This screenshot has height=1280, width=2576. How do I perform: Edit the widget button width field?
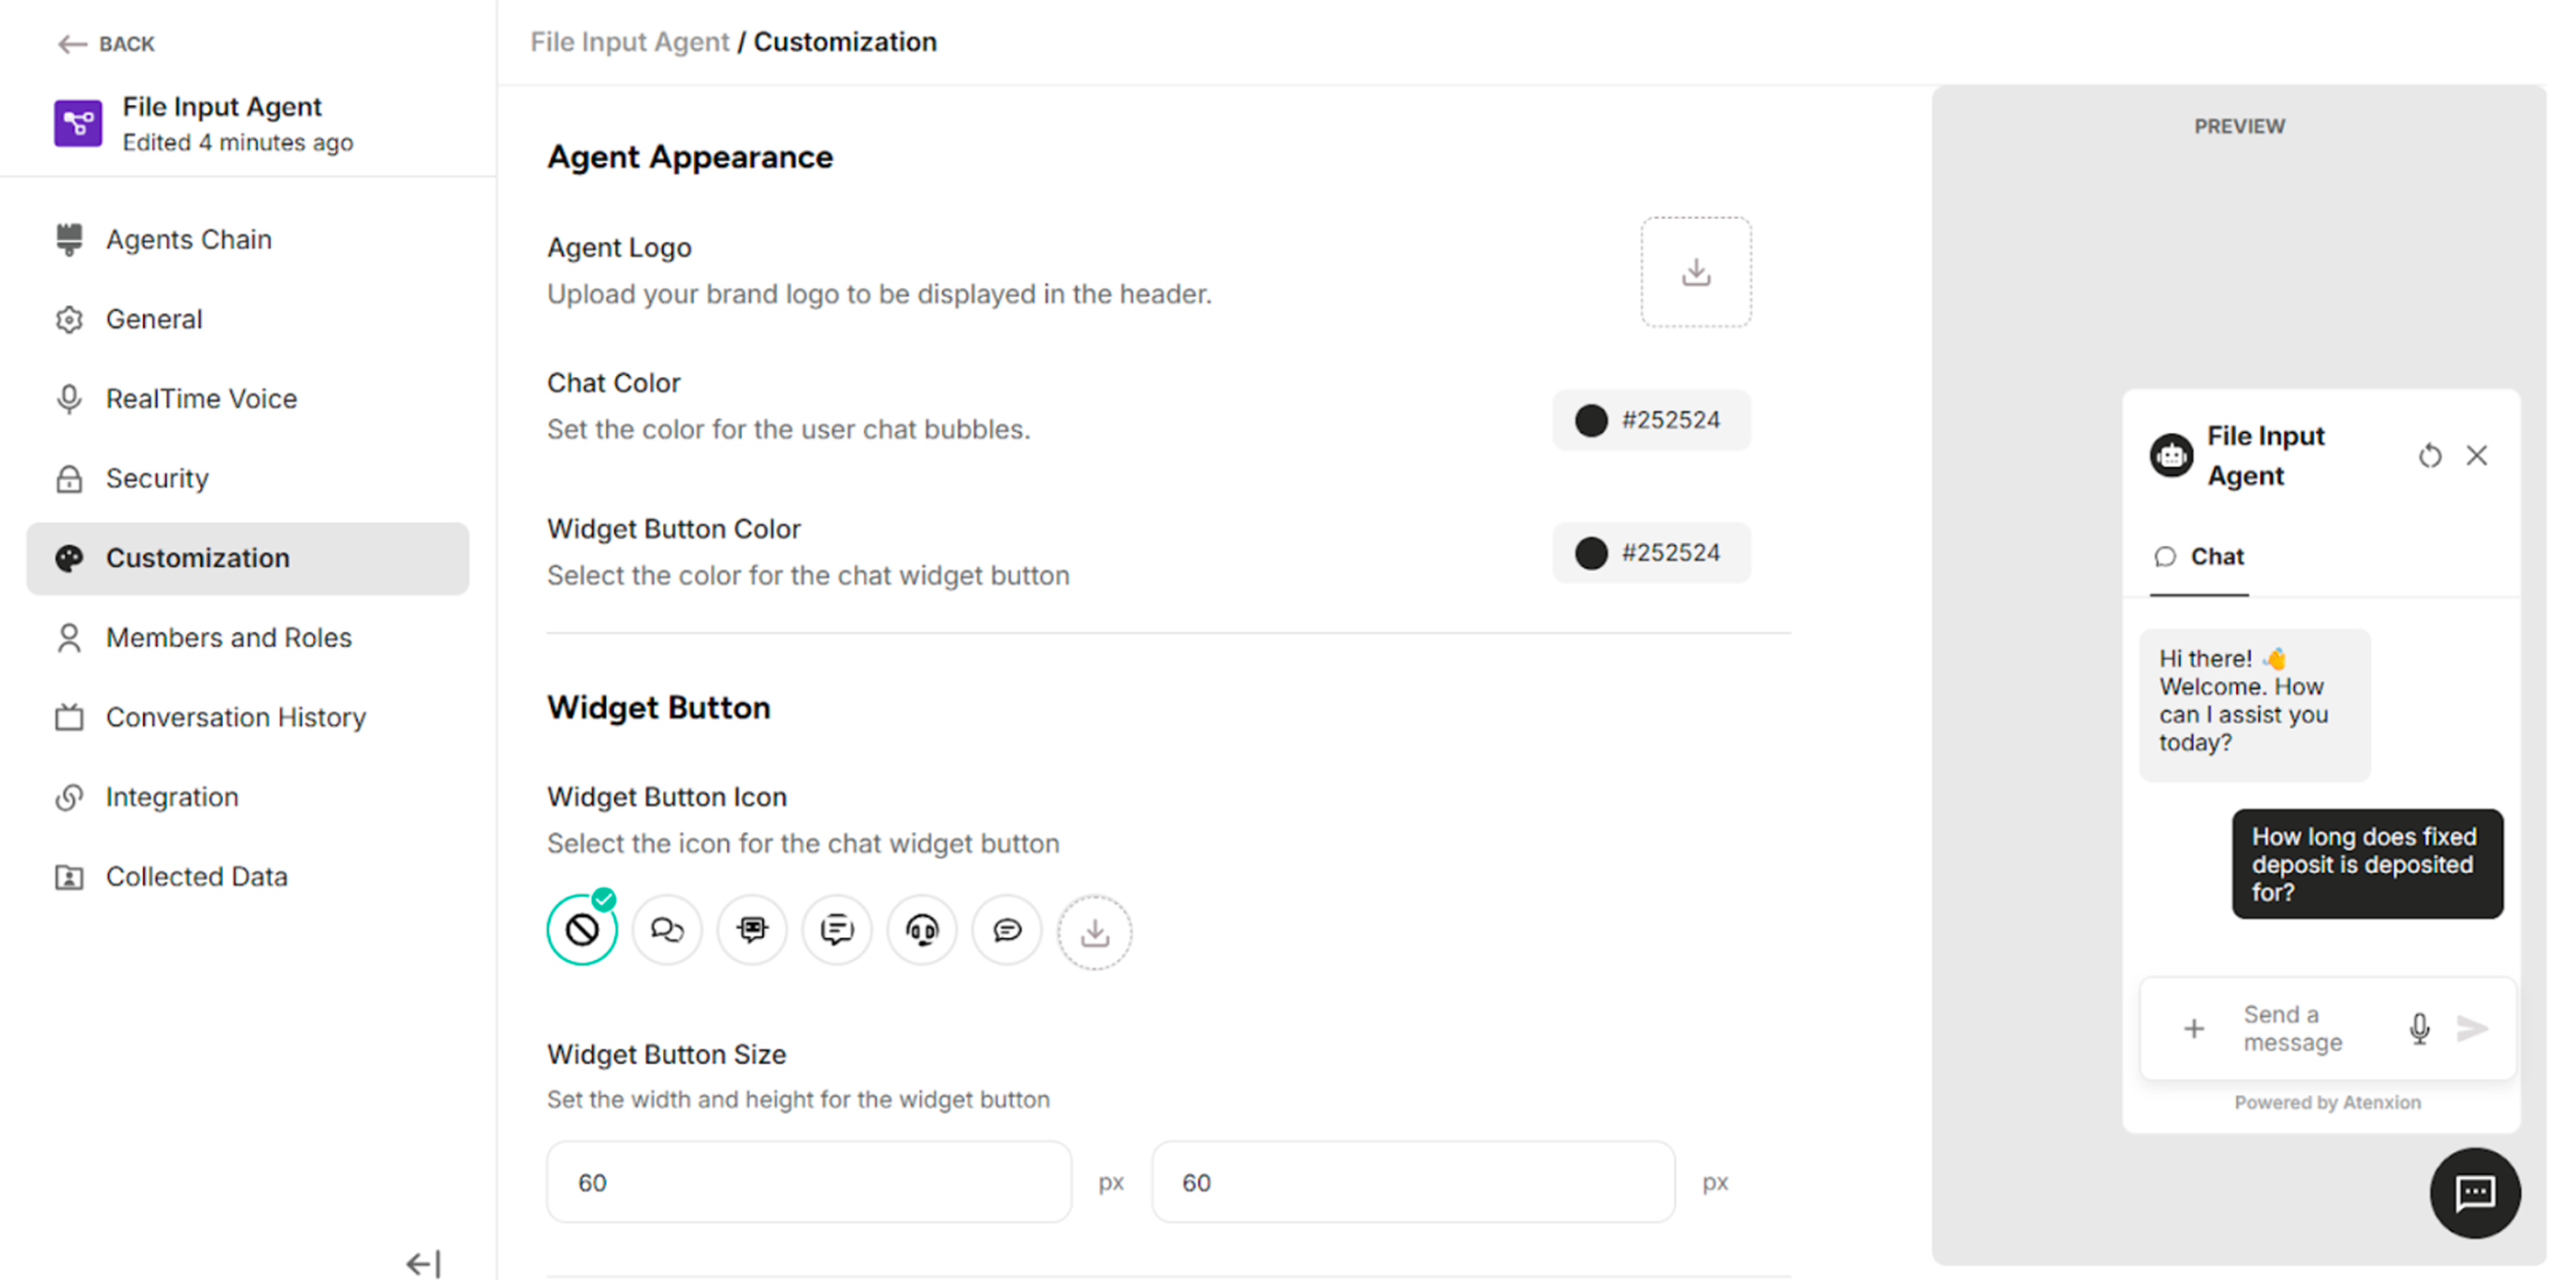point(807,1182)
